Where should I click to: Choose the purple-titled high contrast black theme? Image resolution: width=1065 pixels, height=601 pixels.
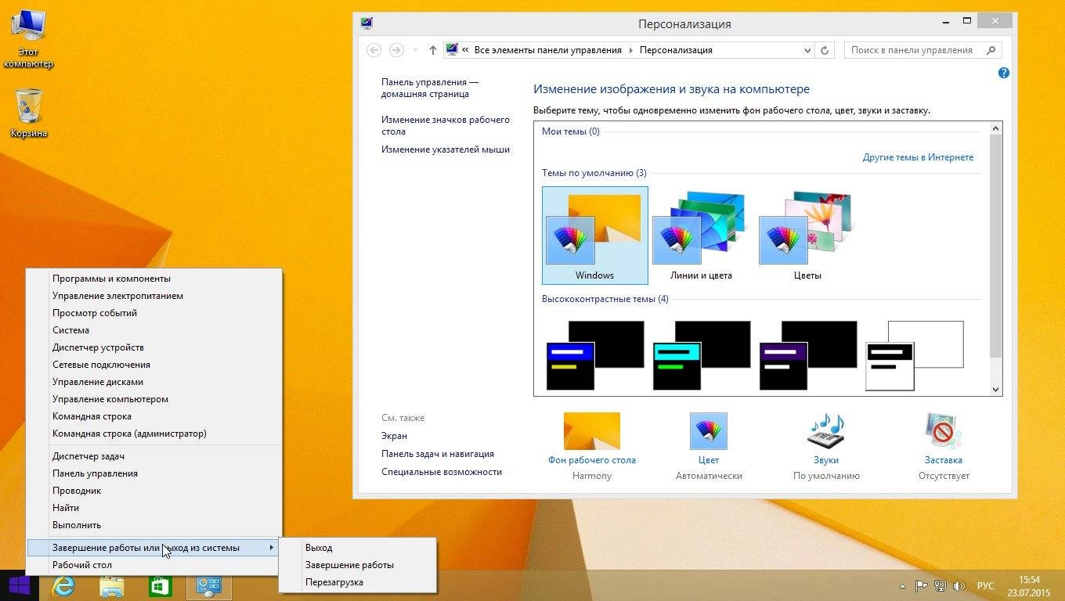807,354
